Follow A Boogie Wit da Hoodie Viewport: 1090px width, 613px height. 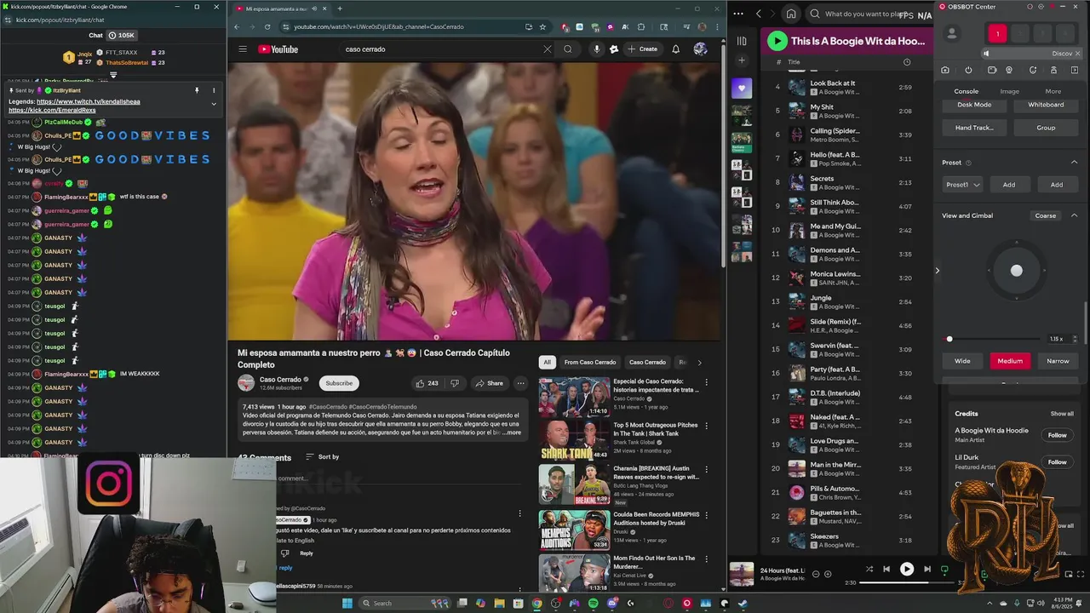(1057, 435)
